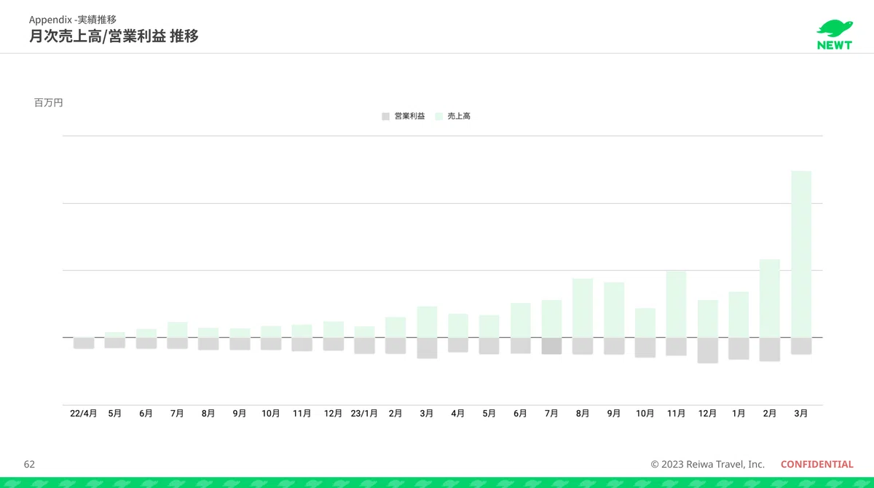Image resolution: width=874 pixels, height=488 pixels.
Task: Click the page number 62
Action: pos(29,464)
